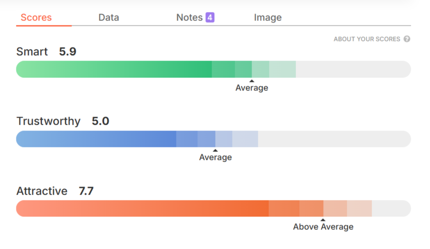Open the Notes tab
This screenshot has width=430, height=249.
189,18
